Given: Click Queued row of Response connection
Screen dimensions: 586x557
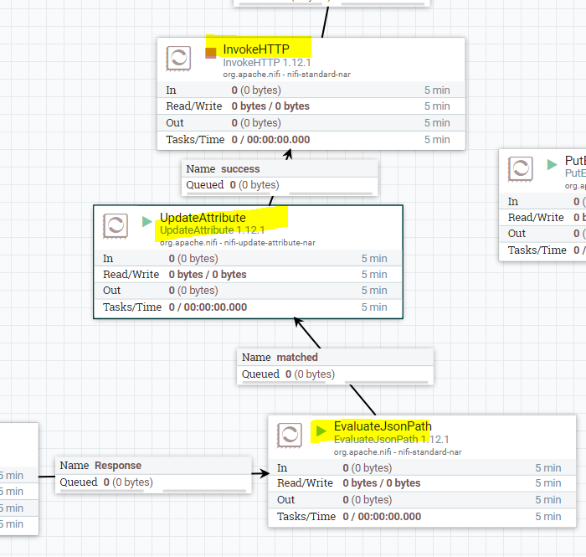Looking at the screenshot, I should [x=153, y=482].
